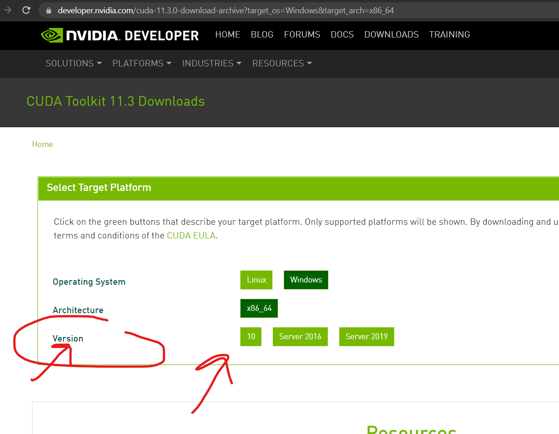The image size is (559, 434).
Task: Click the NVIDIA Developer logo
Action: pyautogui.click(x=120, y=35)
